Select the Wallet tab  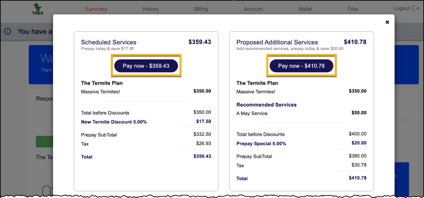tap(305, 9)
